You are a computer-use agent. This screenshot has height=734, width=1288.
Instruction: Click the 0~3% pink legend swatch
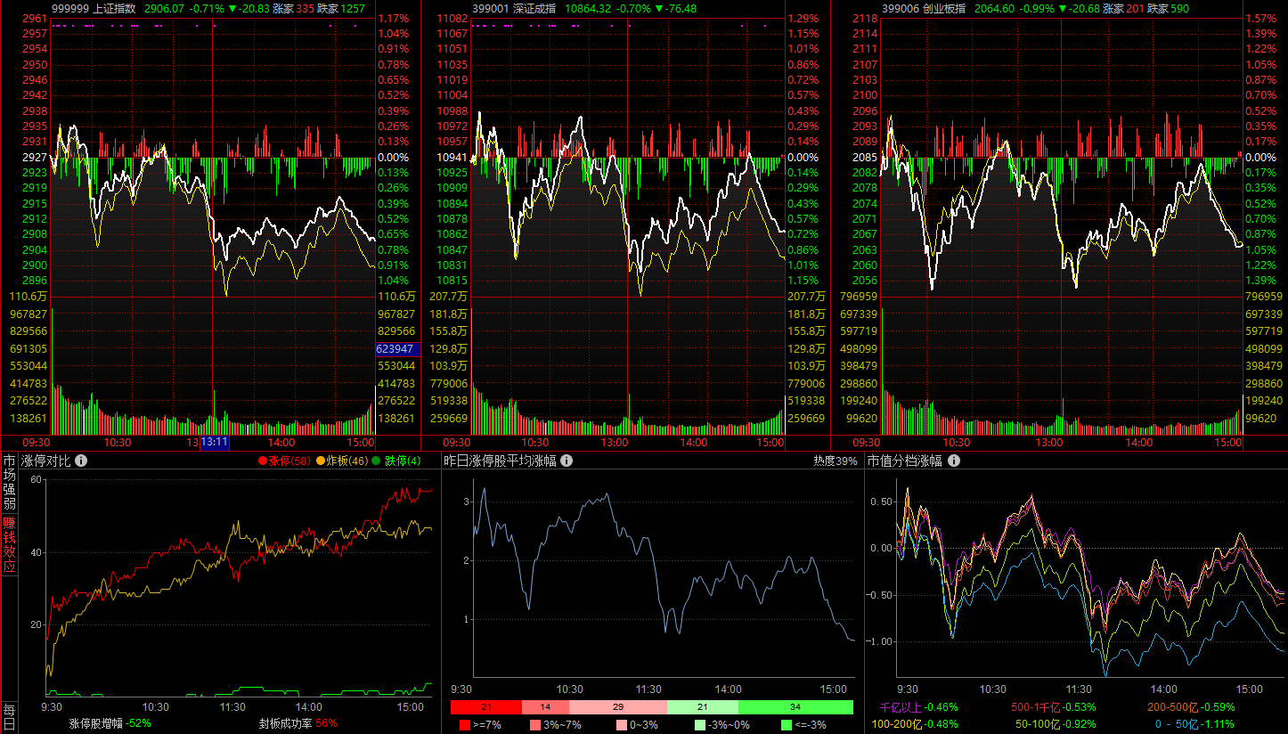click(x=621, y=724)
